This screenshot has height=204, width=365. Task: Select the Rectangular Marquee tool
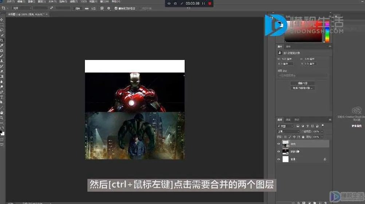1,25
